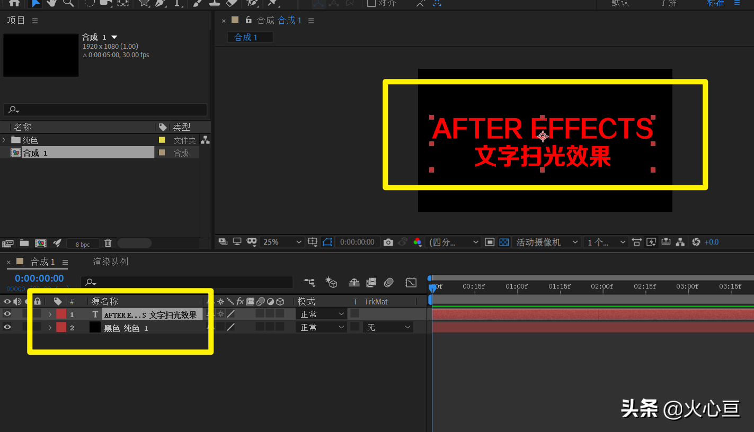754x432 pixels.
Task: Open the Graph Editor in timeline
Action: [x=411, y=283]
